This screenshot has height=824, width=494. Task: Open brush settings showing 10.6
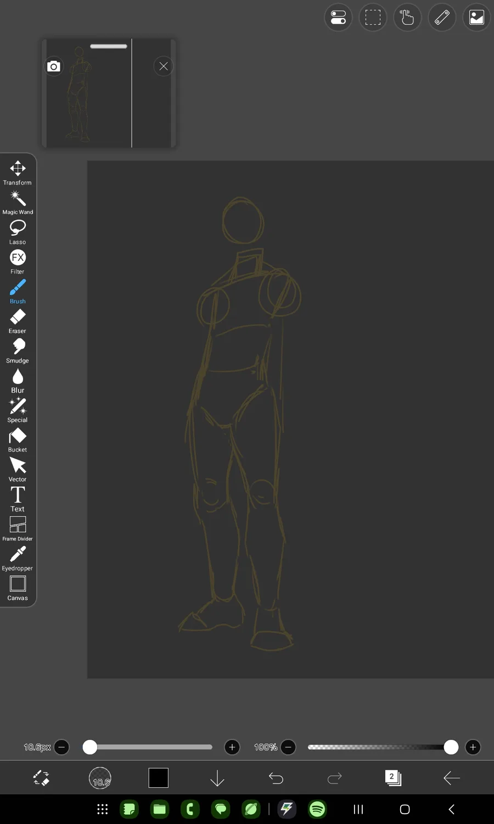coord(100,778)
